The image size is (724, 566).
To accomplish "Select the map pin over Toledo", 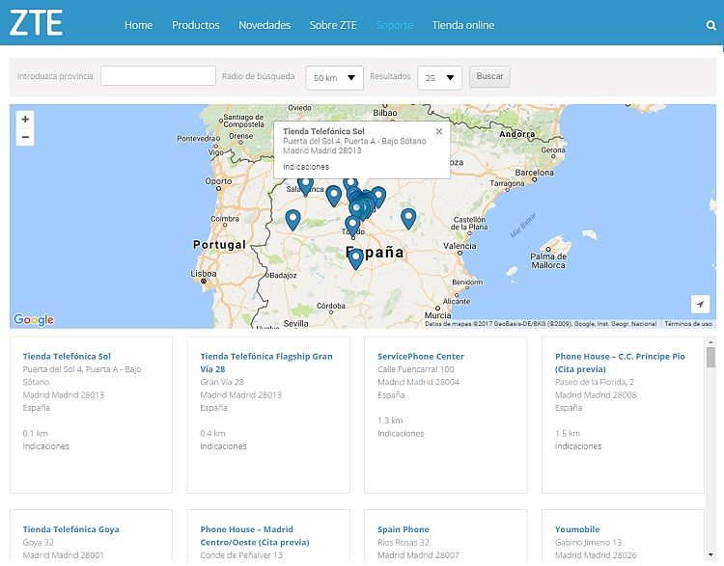I will pos(352,227).
